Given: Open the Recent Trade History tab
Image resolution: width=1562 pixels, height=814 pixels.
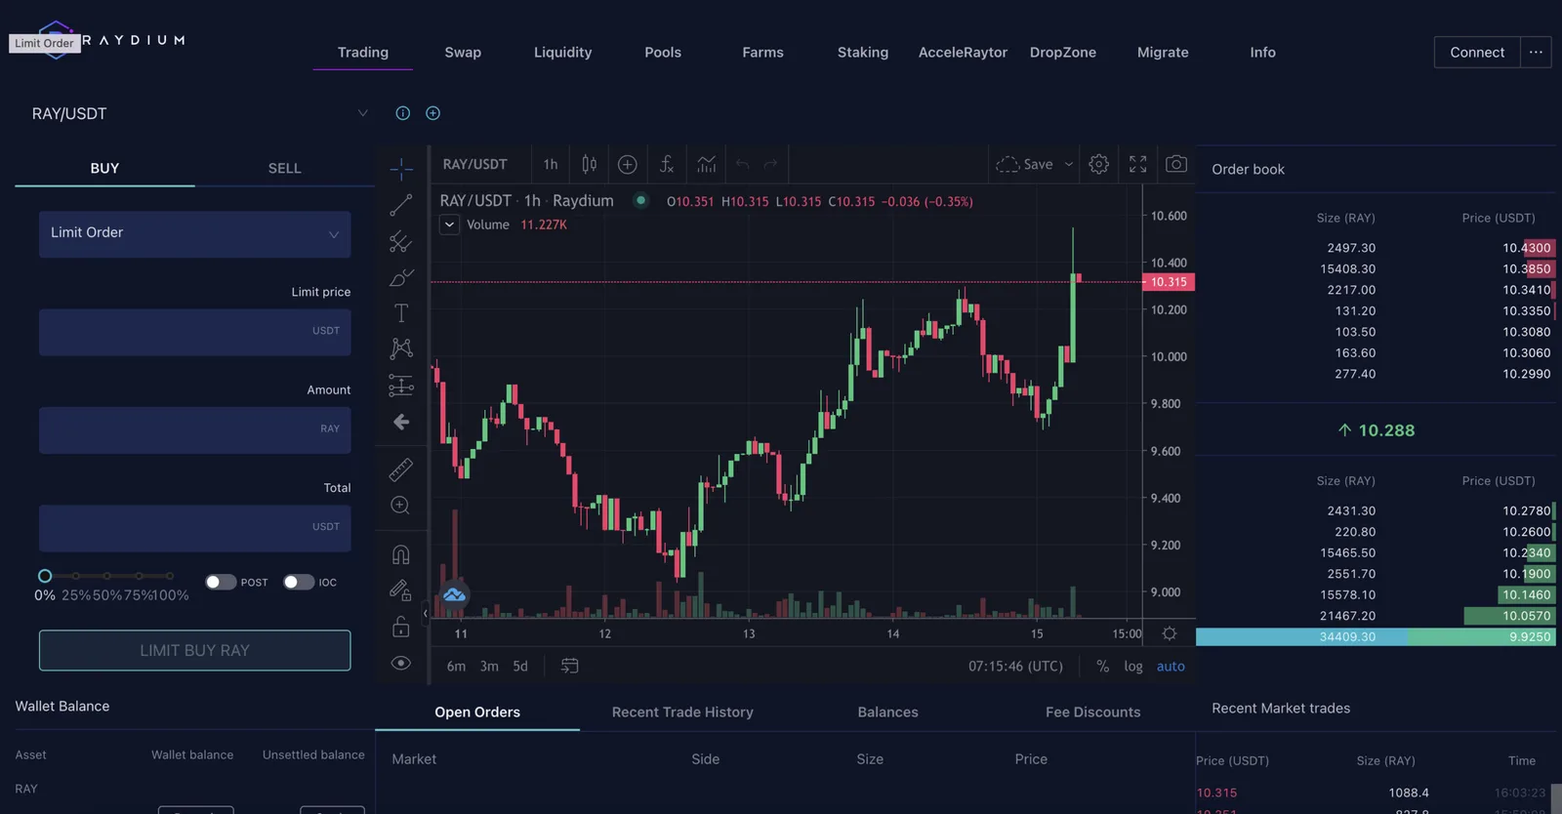Looking at the screenshot, I should [682, 712].
